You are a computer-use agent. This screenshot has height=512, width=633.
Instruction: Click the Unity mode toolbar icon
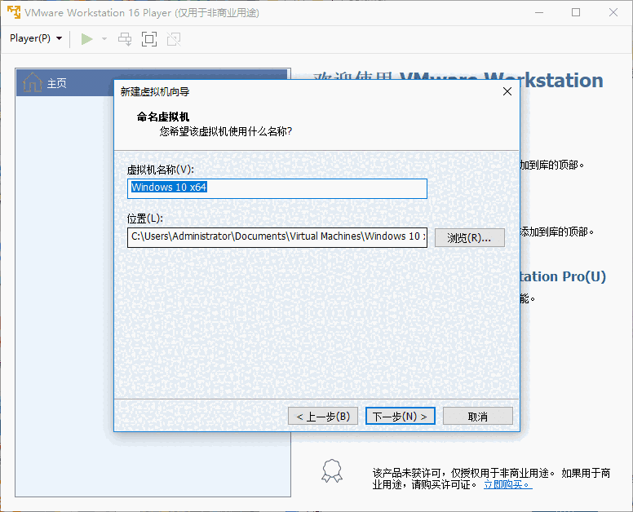pos(174,39)
